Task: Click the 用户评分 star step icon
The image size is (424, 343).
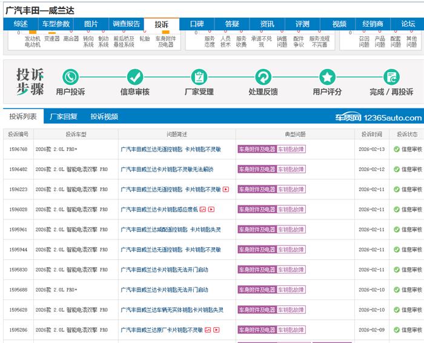Action: [327, 78]
